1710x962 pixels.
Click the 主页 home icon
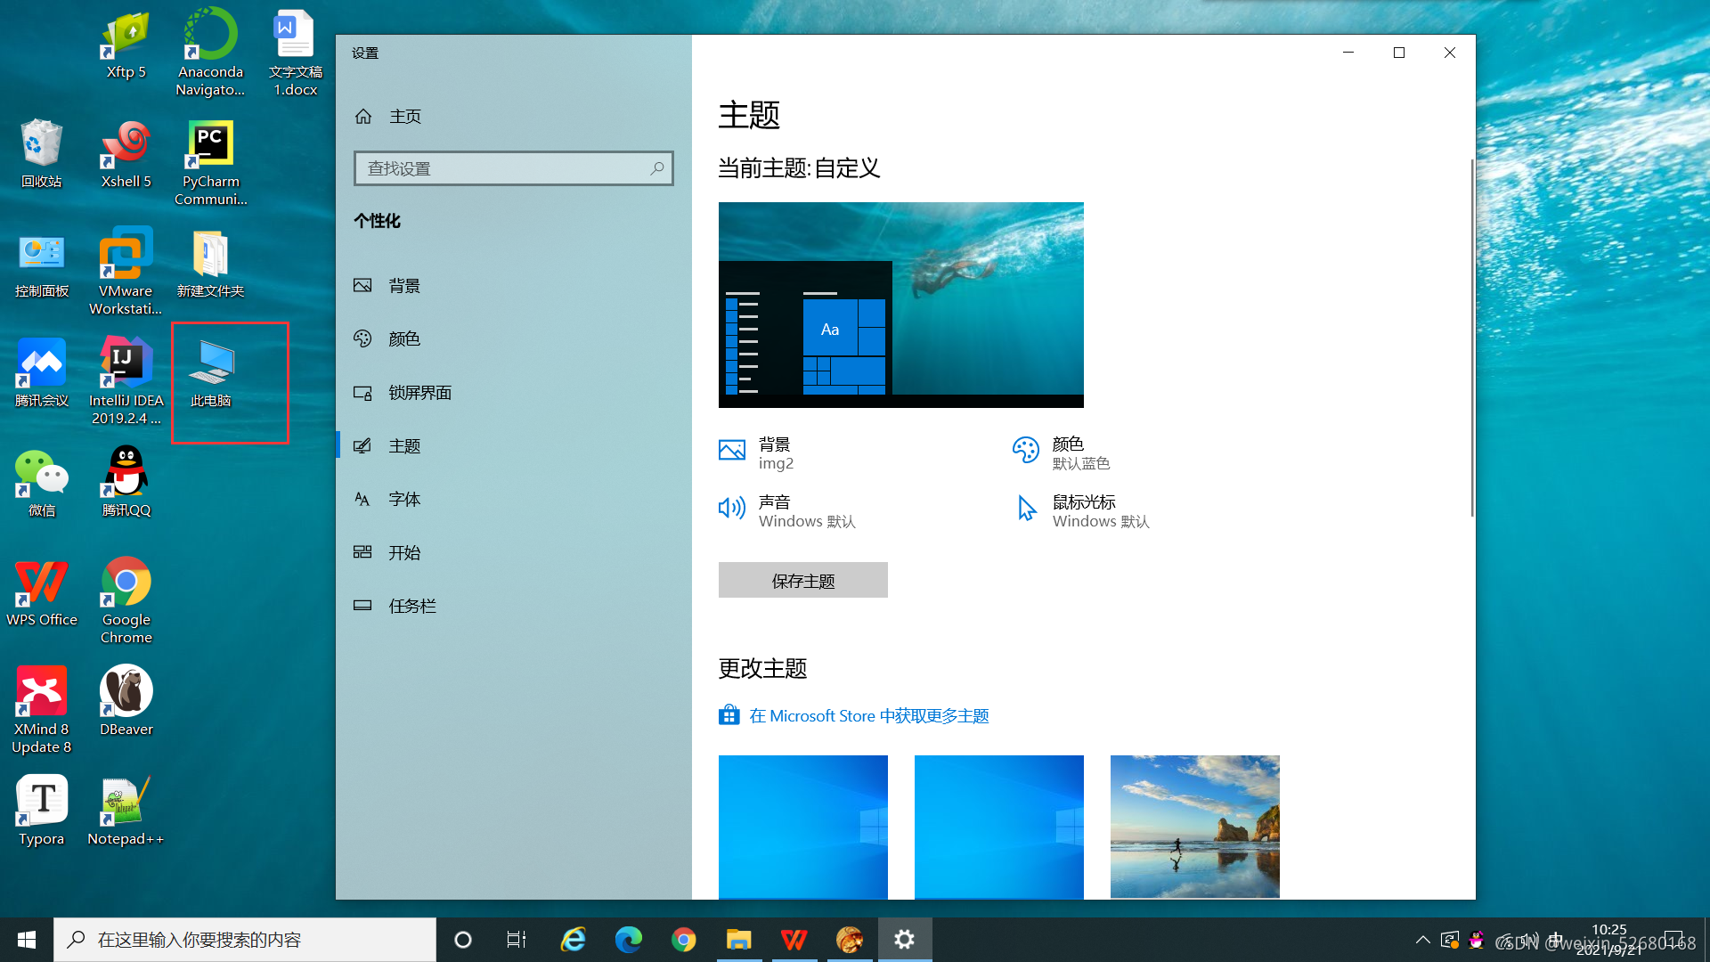point(363,117)
